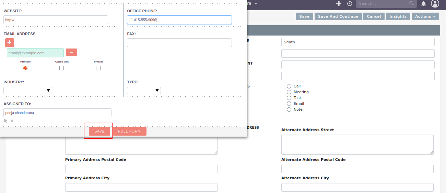Click the Primary Address Postal Code field
Screen dimensions: 446x193
click(x=141, y=169)
